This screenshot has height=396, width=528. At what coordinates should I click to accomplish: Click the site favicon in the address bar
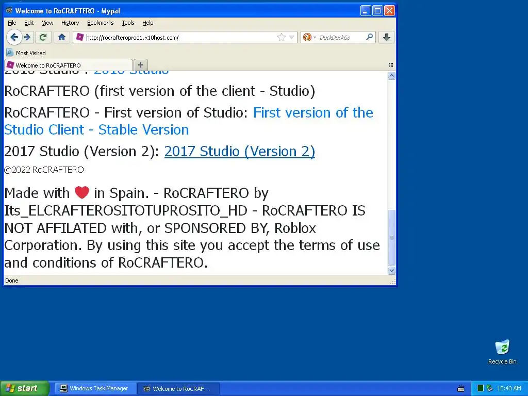(80, 37)
